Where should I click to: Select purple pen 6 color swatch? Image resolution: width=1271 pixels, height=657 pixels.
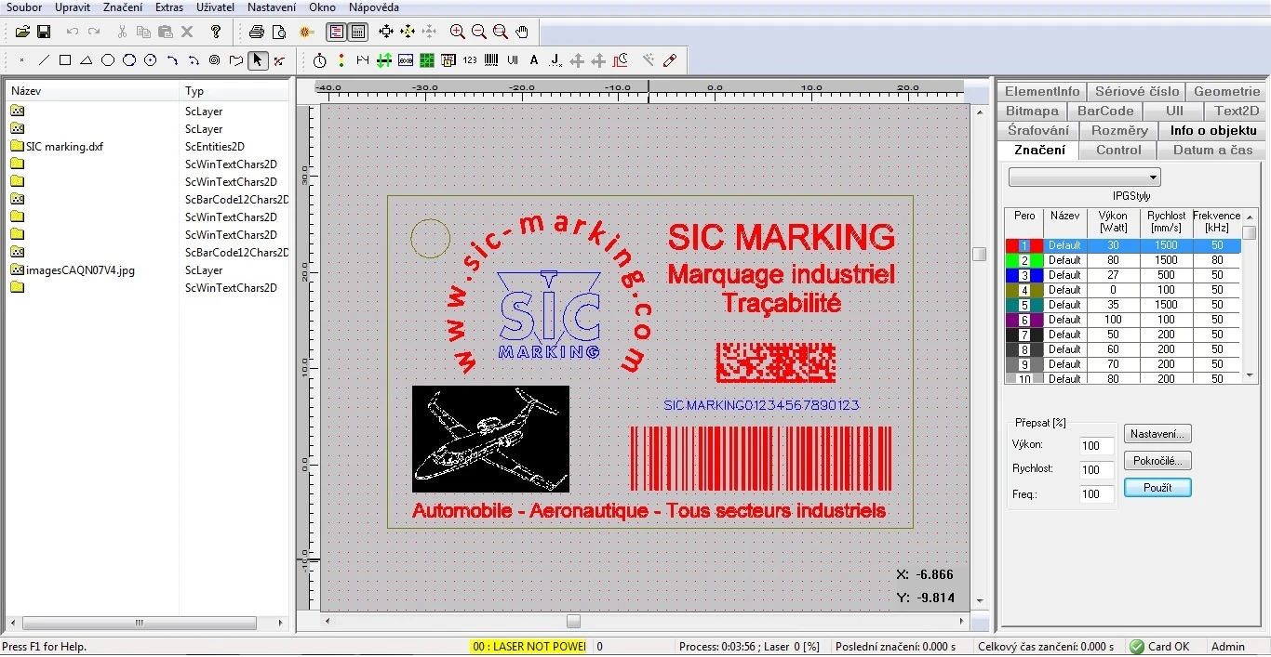pos(1024,320)
